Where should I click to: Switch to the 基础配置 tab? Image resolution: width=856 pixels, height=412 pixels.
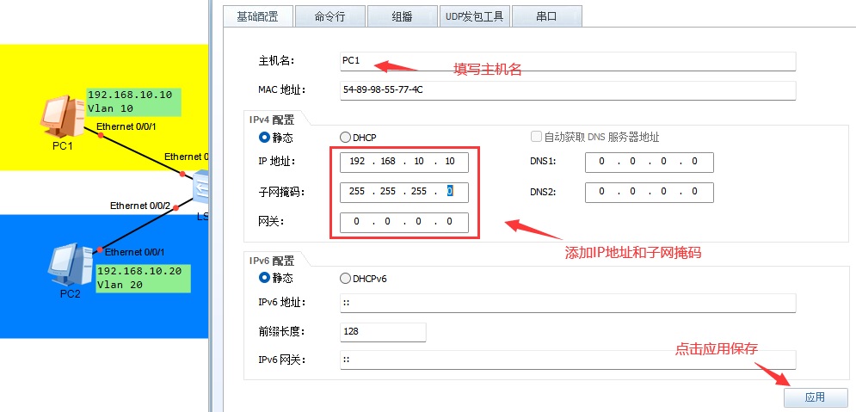coord(258,16)
